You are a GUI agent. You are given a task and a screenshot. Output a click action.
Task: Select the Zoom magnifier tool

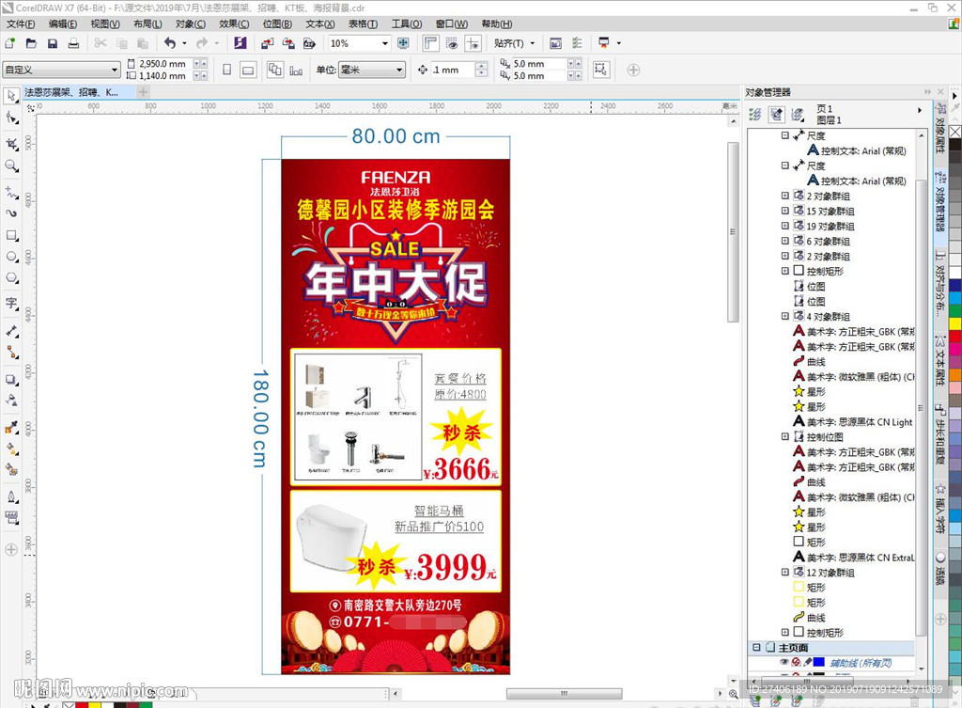[x=11, y=165]
